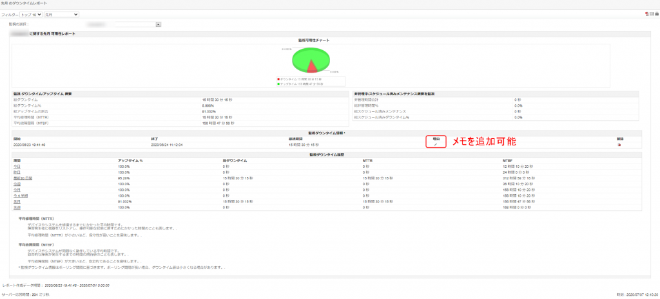Export the report as PDF
660x299 pixels.
pyautogui.click(x=647, y=14)
